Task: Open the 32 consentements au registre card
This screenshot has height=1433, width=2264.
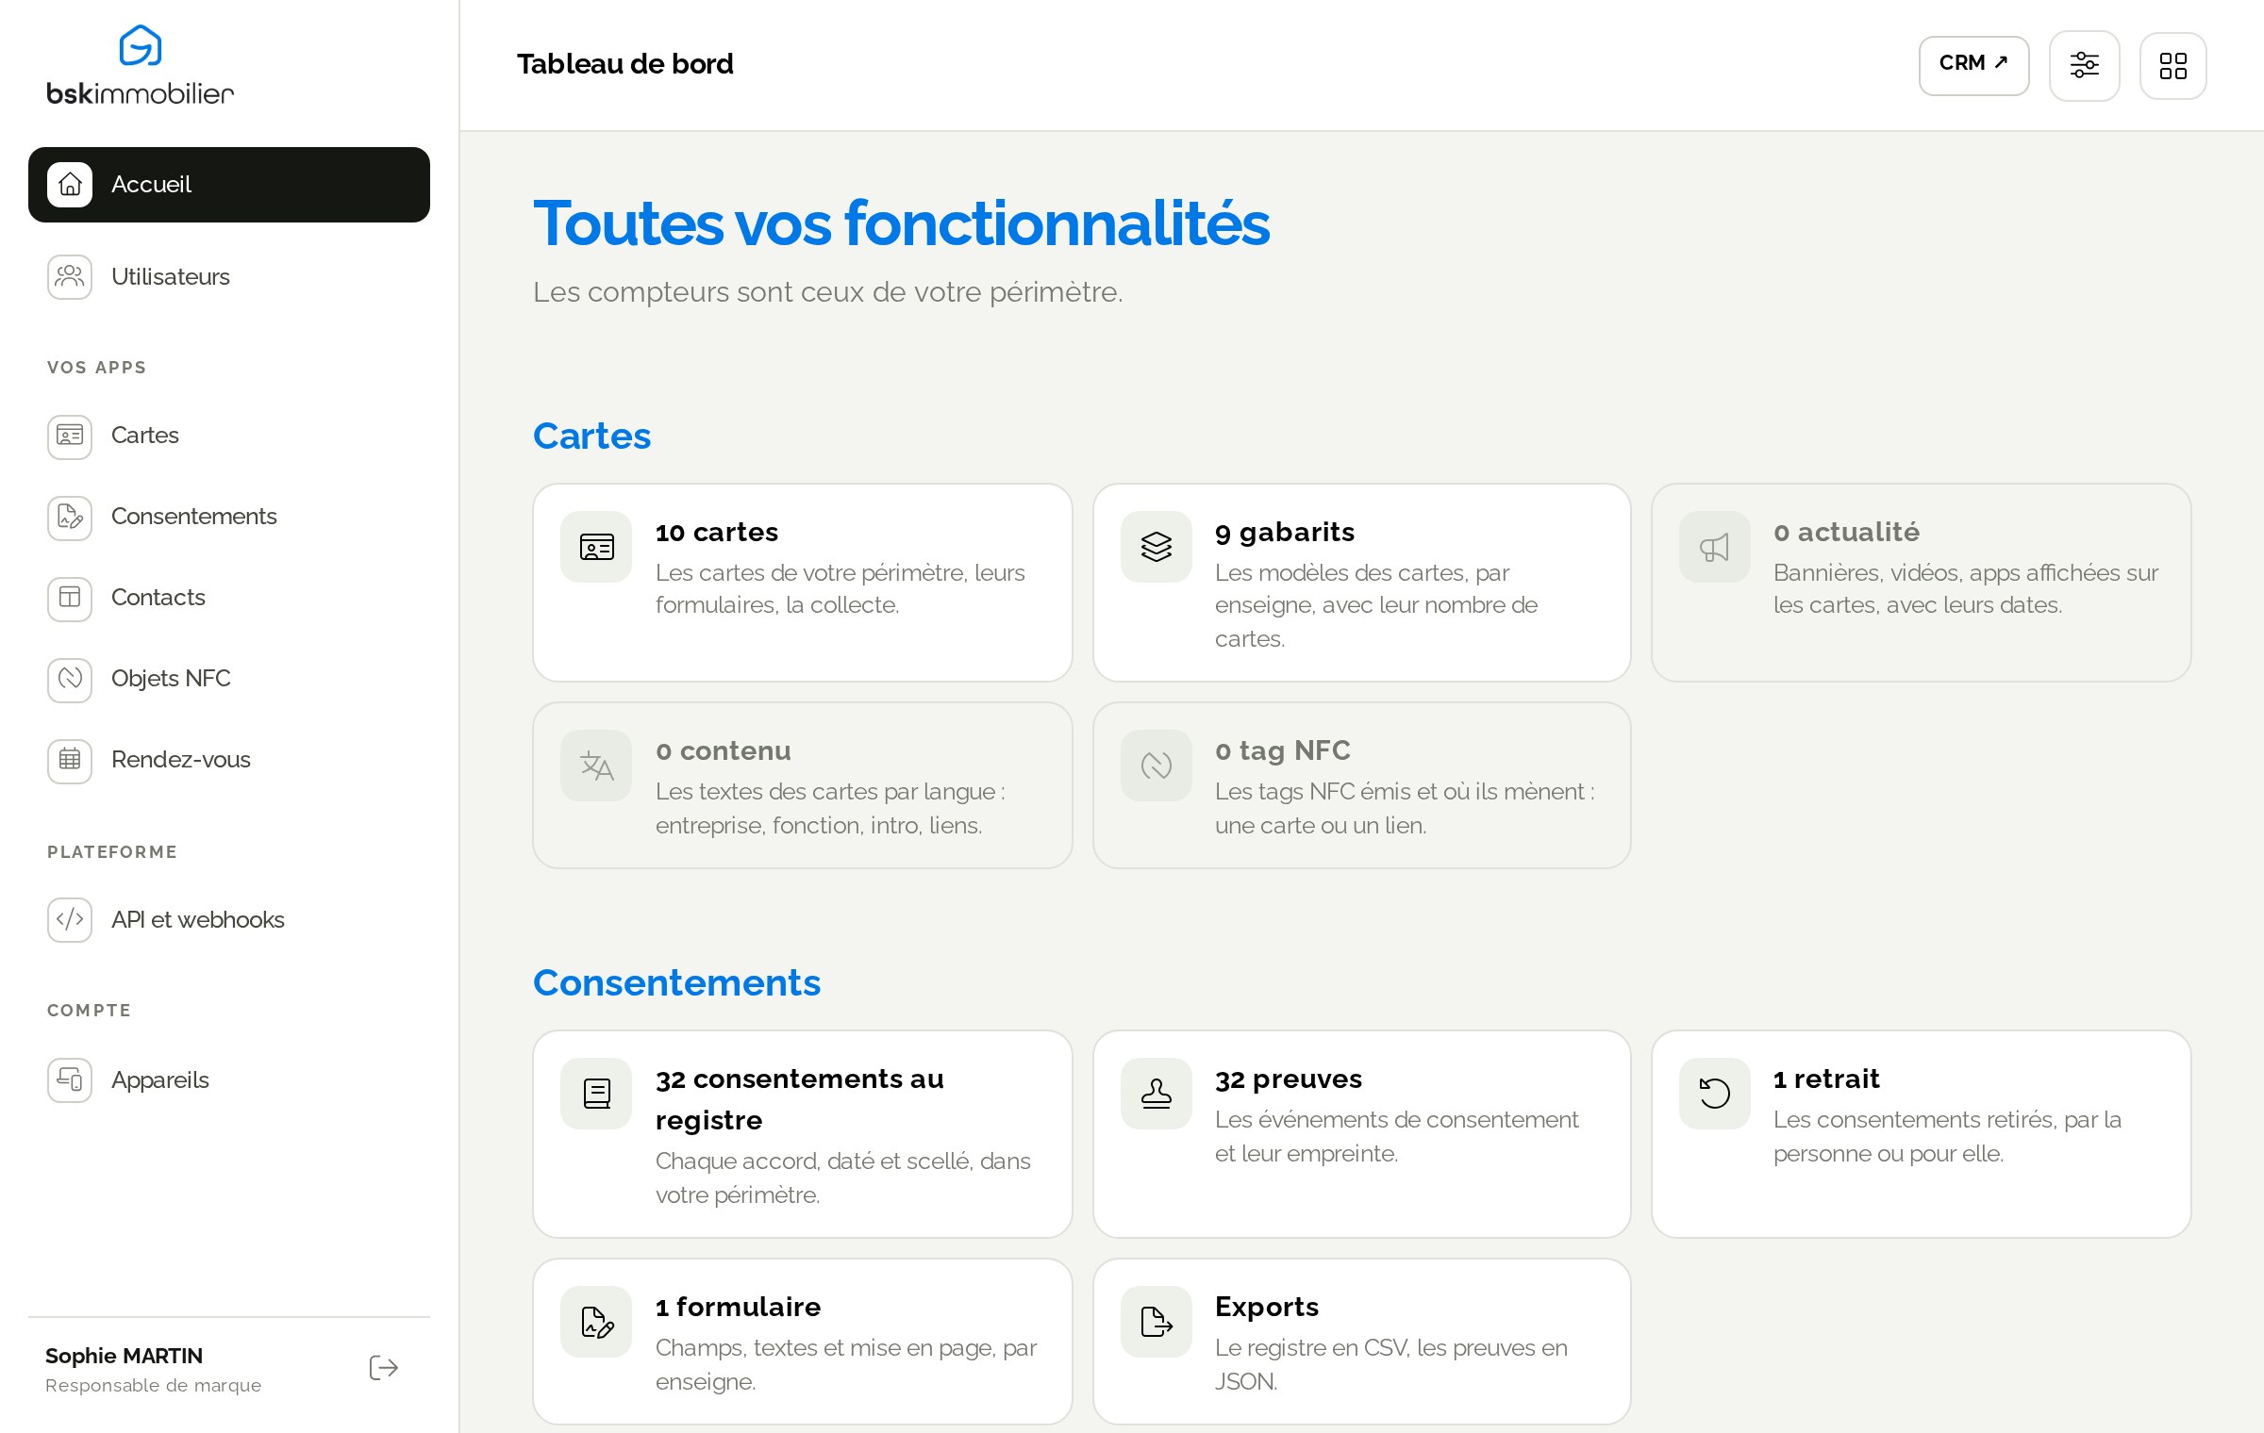Action: (803, 1134)
